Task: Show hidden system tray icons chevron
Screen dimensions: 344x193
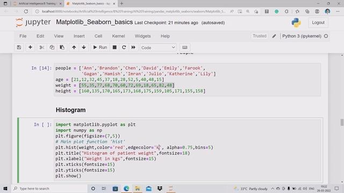Action: tap(273, 188)
